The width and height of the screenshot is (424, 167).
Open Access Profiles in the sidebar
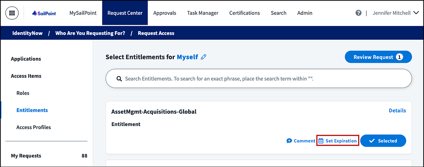[34, 127]
